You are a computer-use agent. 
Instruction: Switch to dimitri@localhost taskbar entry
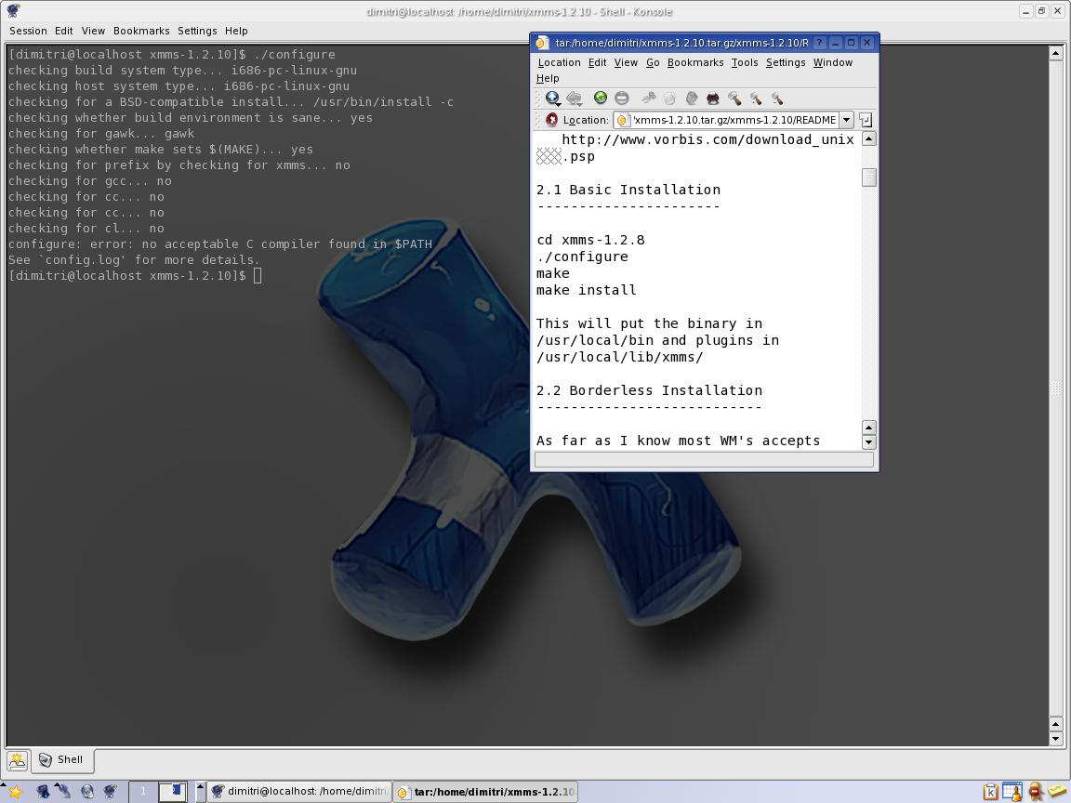(x=300, y=792)
